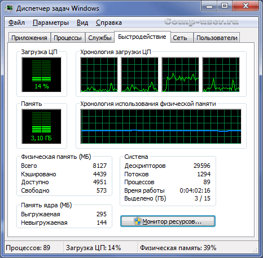263x258 pixels.
Task: Switch to the Процессы tab
Action: (68, 38)
